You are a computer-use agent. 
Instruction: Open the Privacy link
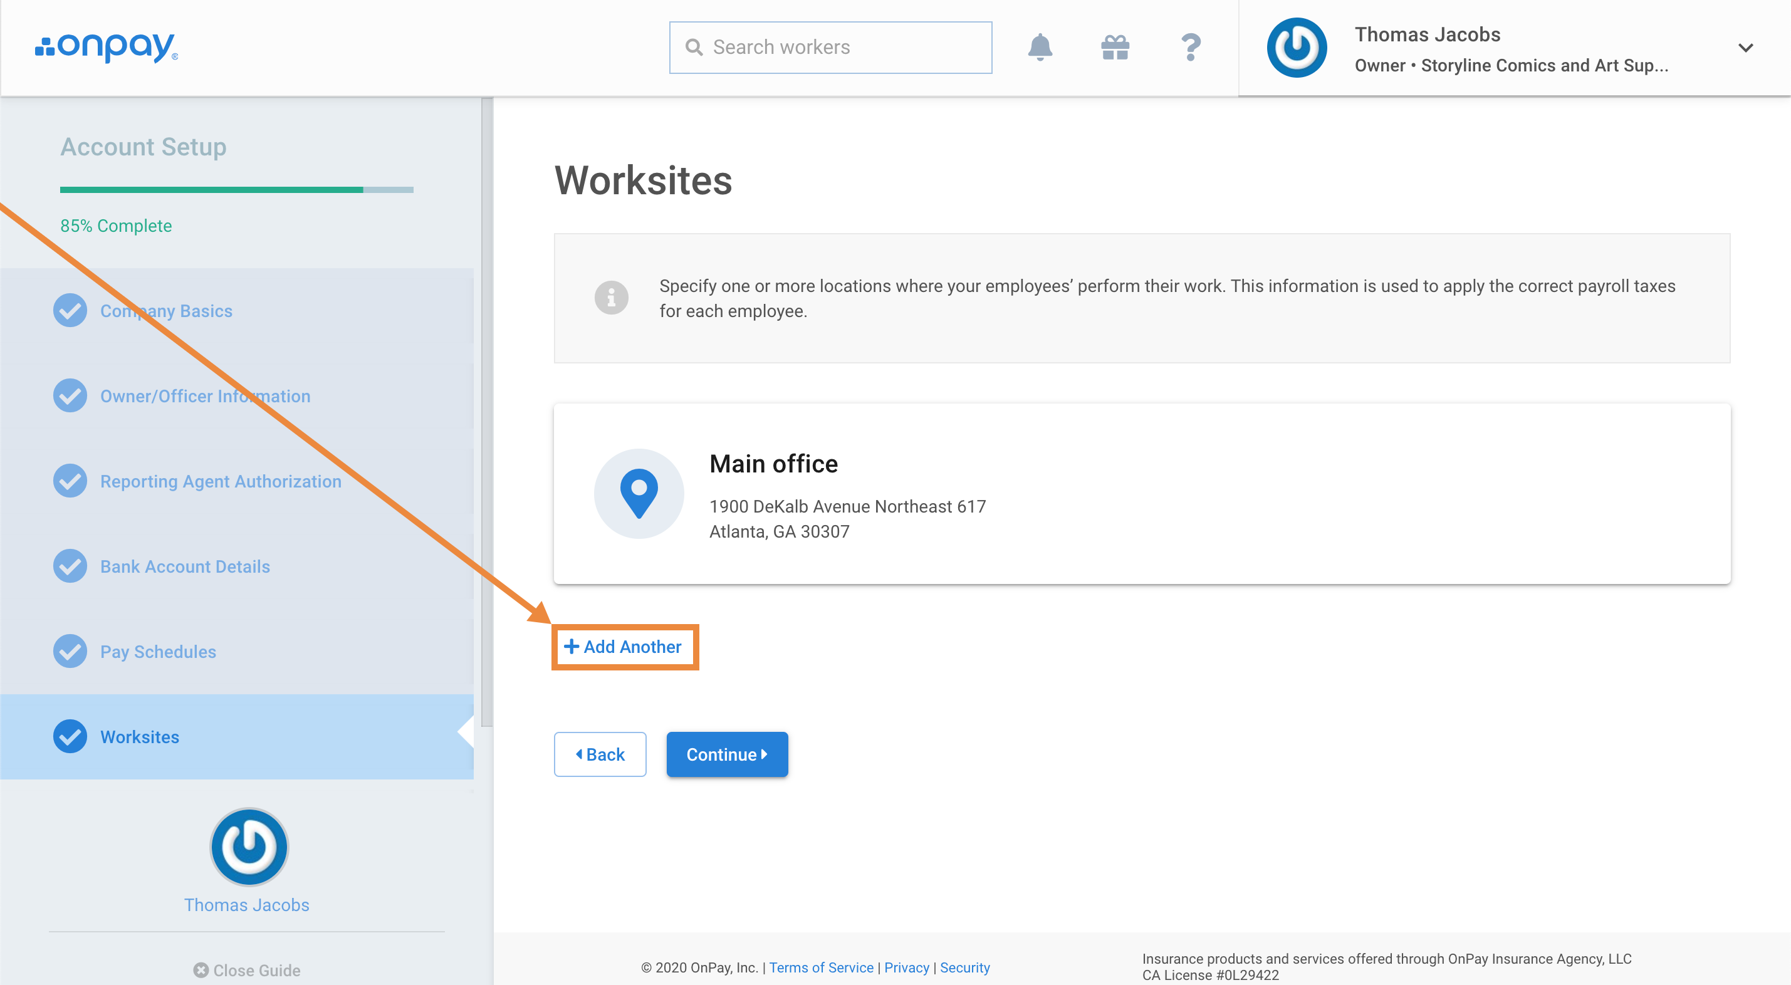click(907, 967)
